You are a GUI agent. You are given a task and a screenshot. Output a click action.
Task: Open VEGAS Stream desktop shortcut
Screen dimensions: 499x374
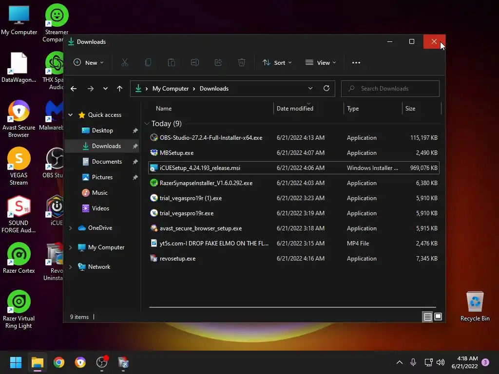pyautogui.click(x=19, y=167)
